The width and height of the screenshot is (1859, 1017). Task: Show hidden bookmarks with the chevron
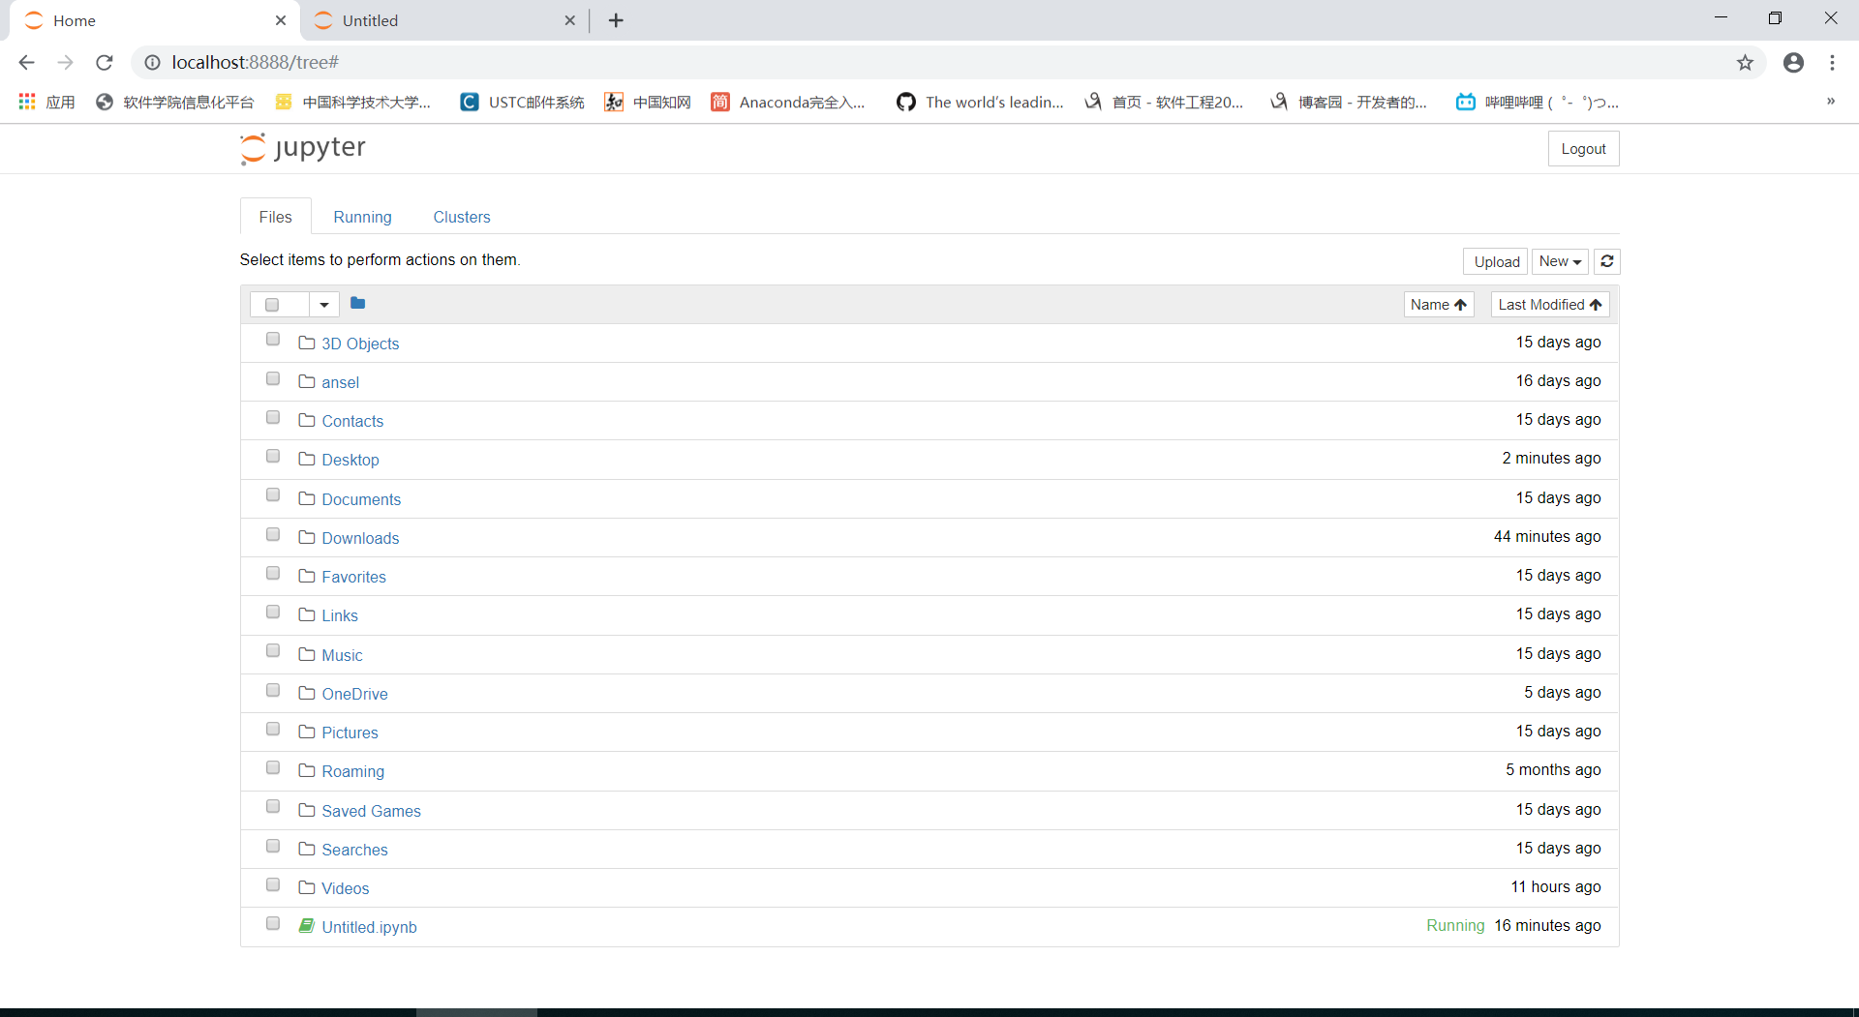coord(1831,102)
